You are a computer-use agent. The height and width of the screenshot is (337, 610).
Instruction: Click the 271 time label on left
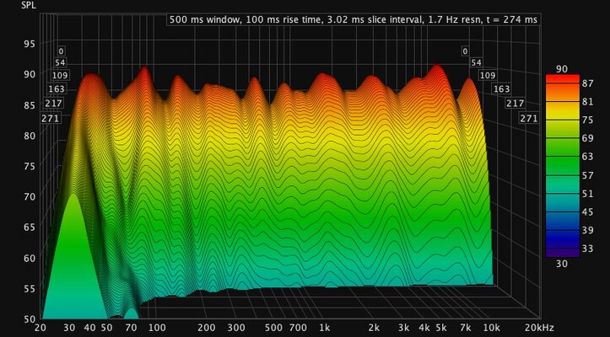(50, 118)
